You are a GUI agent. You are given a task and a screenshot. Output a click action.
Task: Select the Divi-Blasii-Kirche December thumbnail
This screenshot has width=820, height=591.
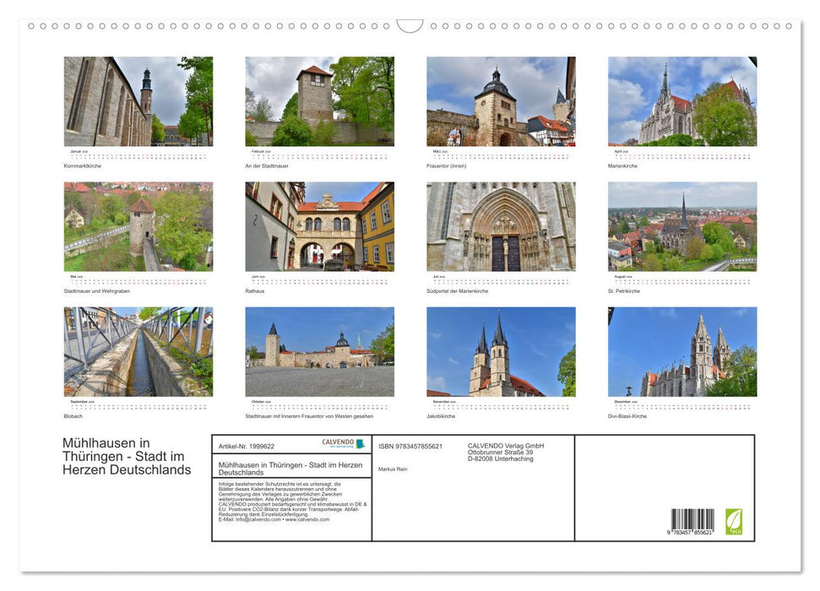coord(683,350)
